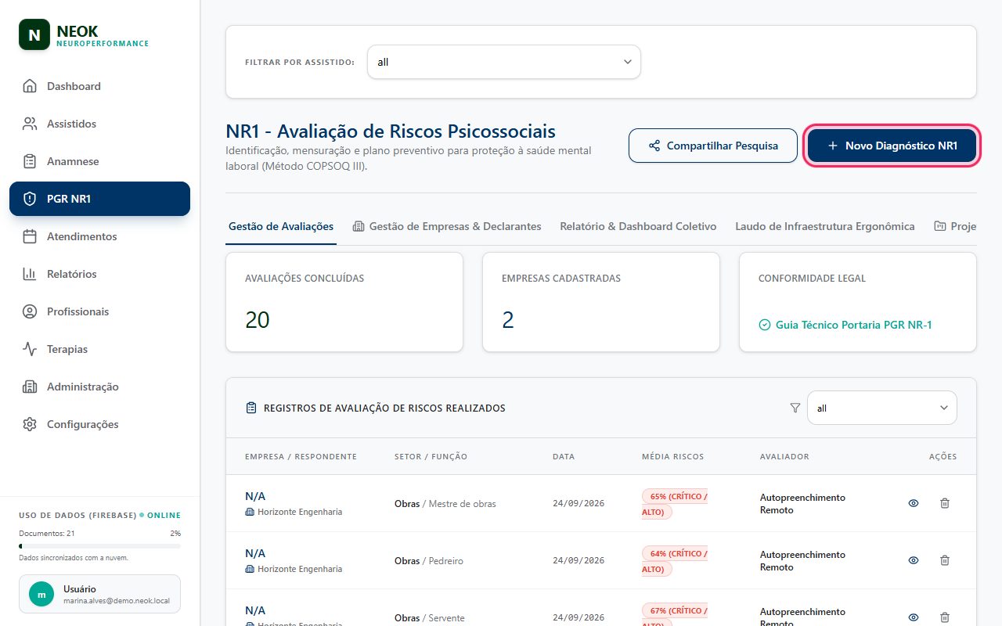Image resolution: width=1002 pixels, height=626 pixels.
Task: Click the 64% (CRÍTICO / ALTO) risk badge
Action: (675, 561)
